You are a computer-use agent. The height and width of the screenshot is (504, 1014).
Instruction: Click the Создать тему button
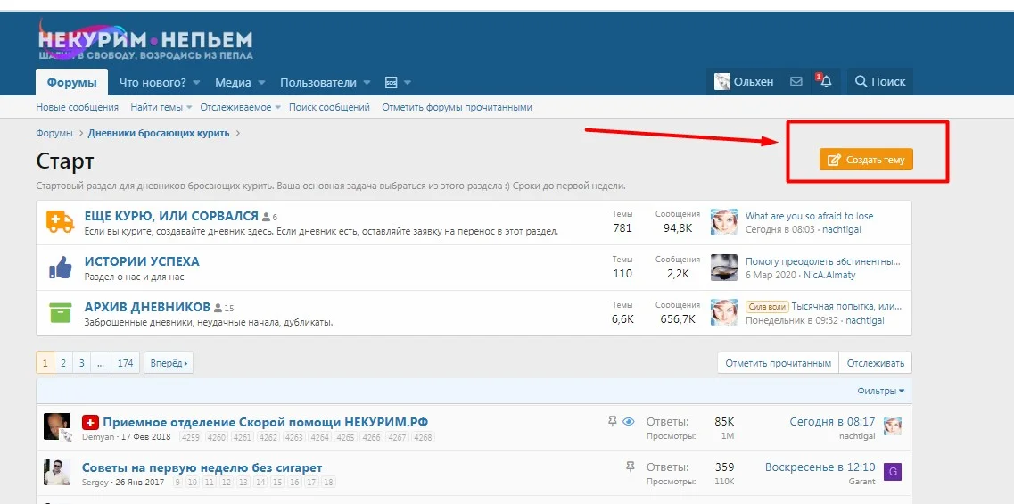pos(866,159)
